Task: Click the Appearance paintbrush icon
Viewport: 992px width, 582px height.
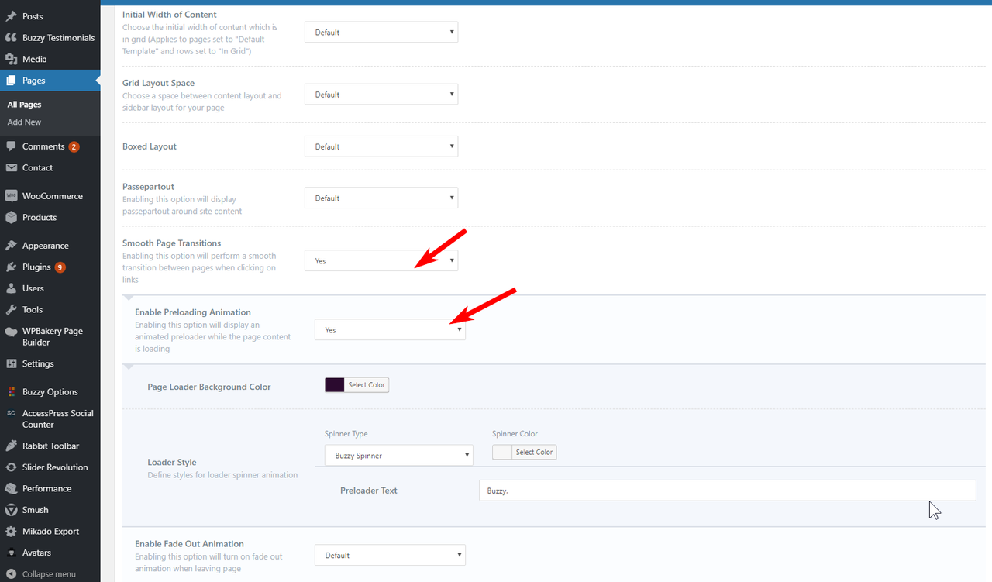Action: (x=11, y=246)
